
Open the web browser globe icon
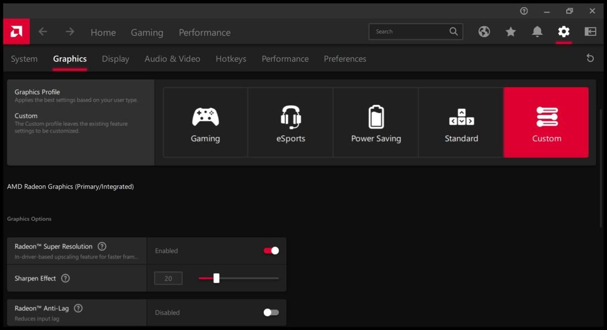click(x=484, y=31)
